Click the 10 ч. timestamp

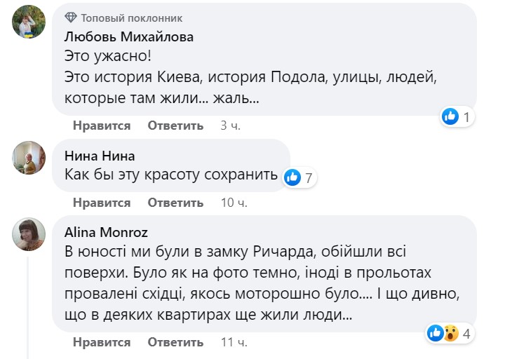click(234, 203)
